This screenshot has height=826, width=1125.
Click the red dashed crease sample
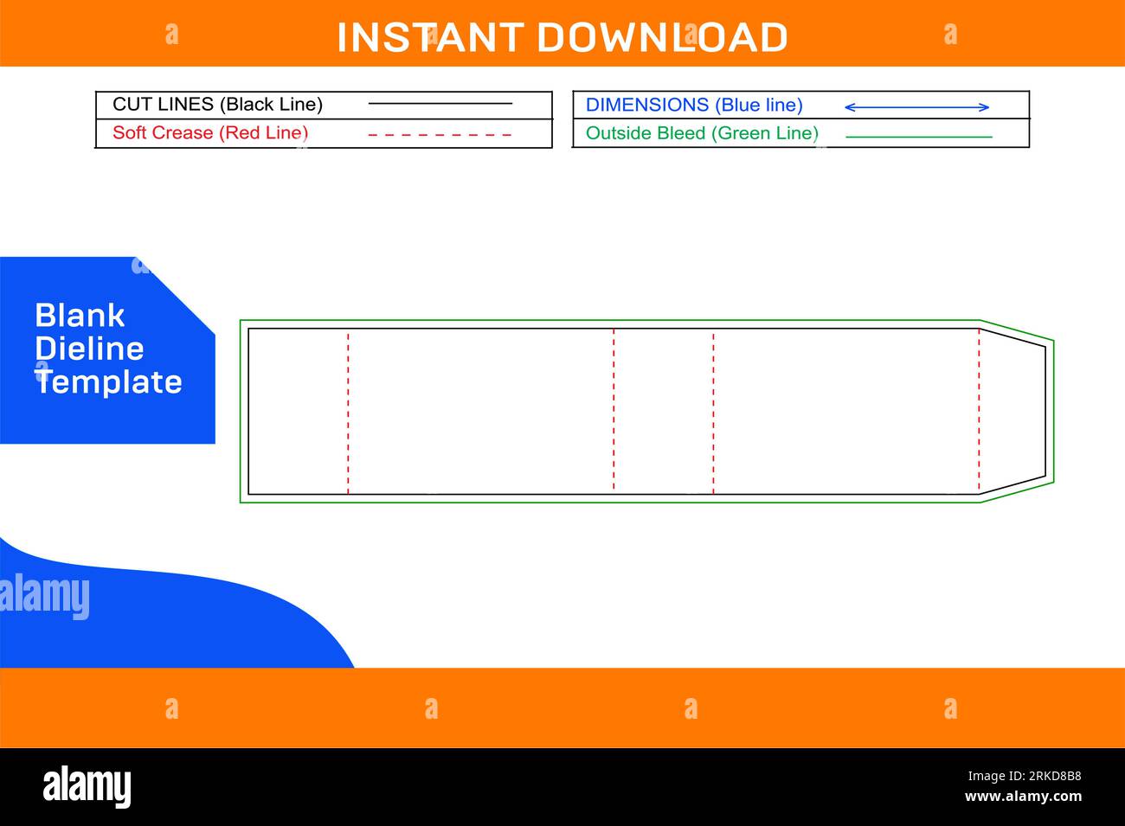[x=440, y=135]
